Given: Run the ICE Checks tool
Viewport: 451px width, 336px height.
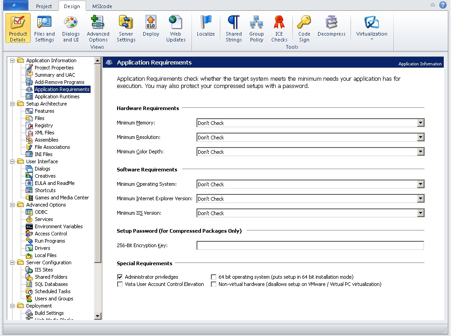Looking at the screenshot, I should [279, 28].
